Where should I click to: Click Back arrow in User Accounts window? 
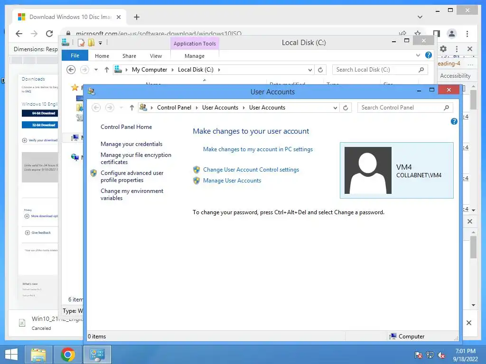click(x=96, y=108)
